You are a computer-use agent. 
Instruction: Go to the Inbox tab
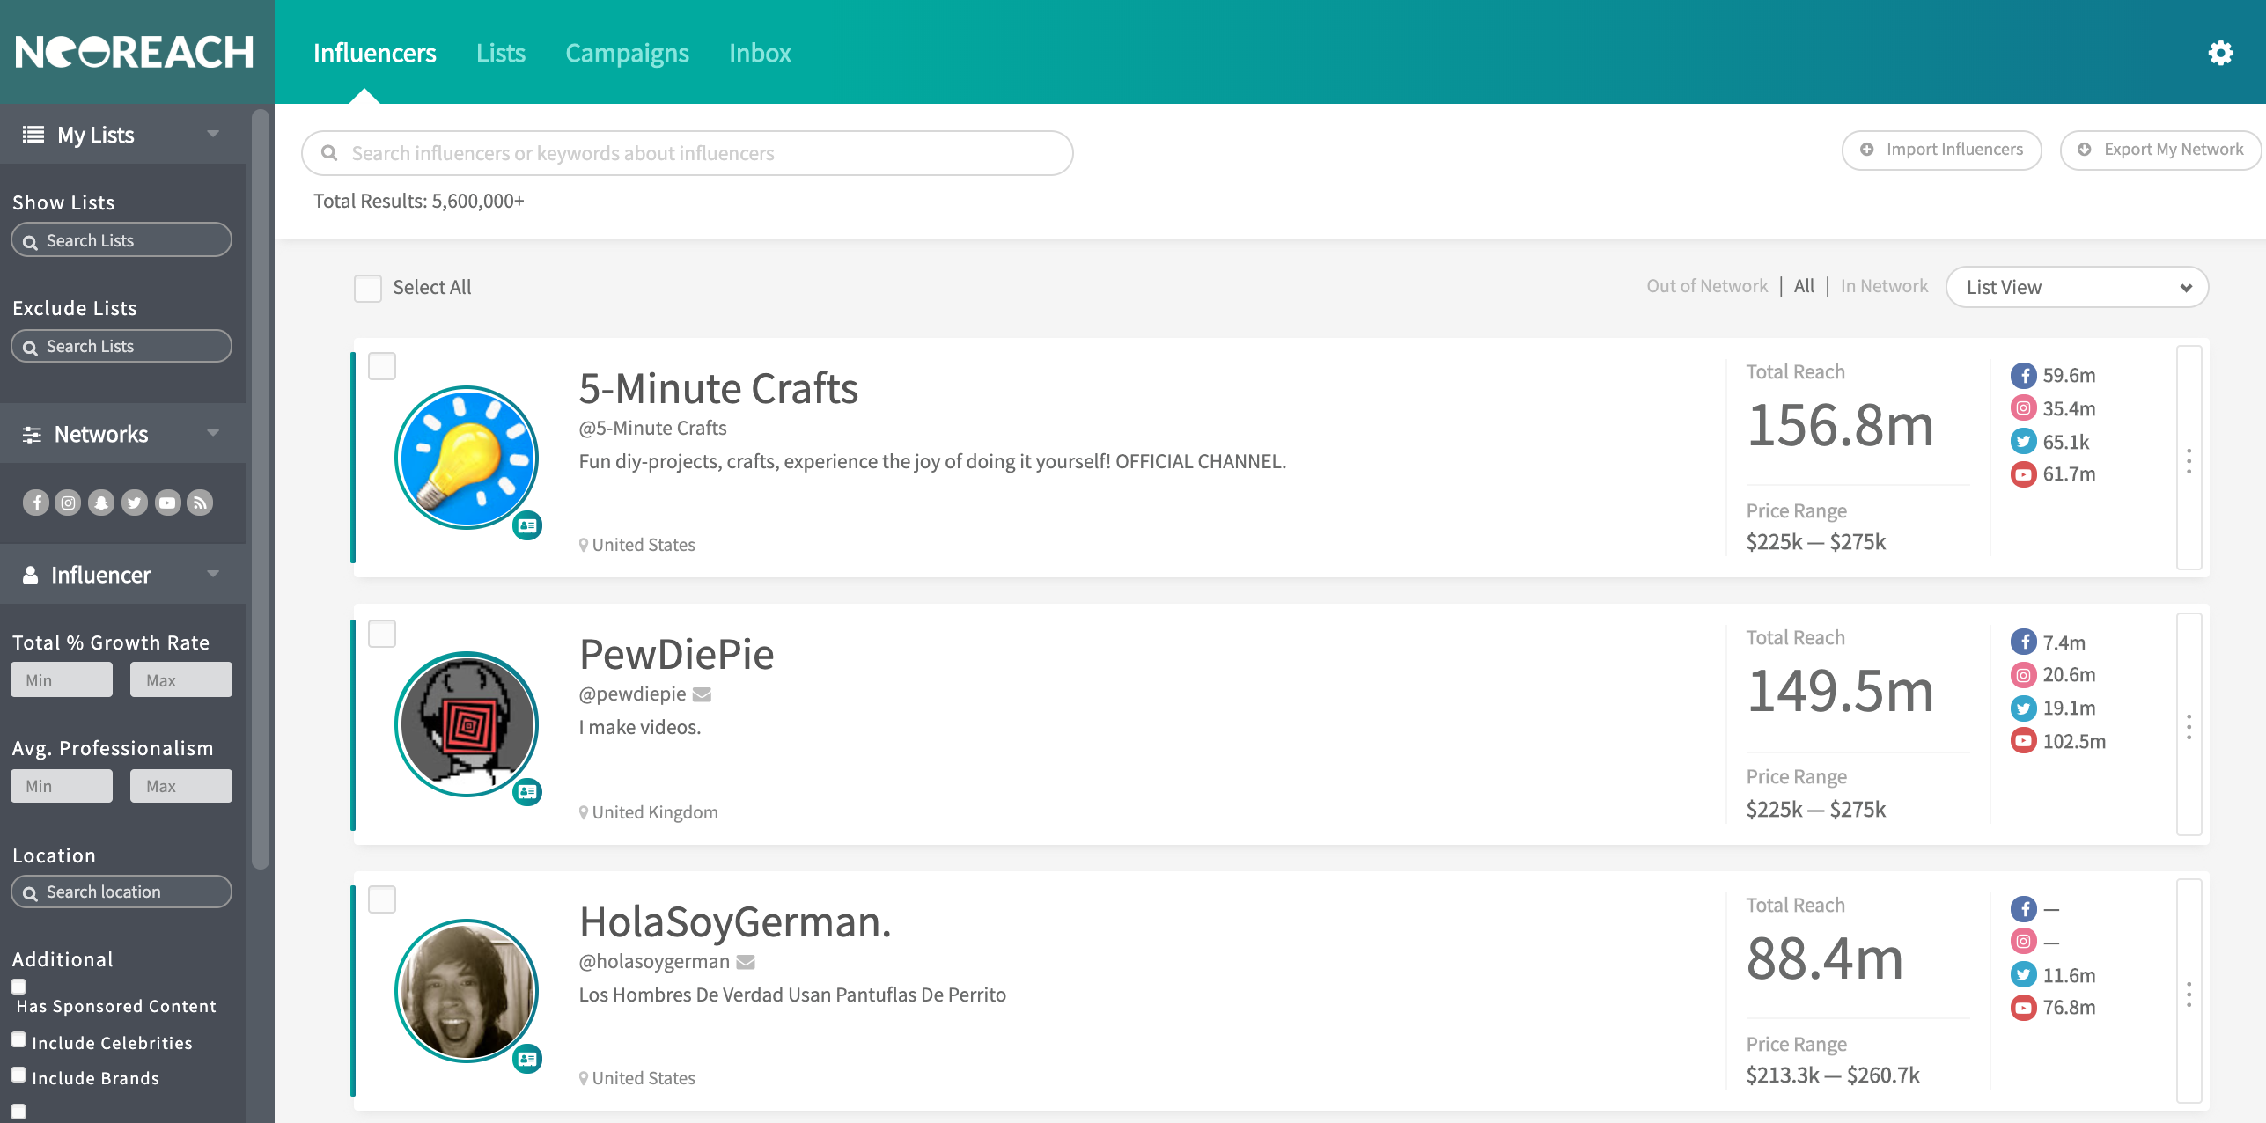tap(760, 53)
